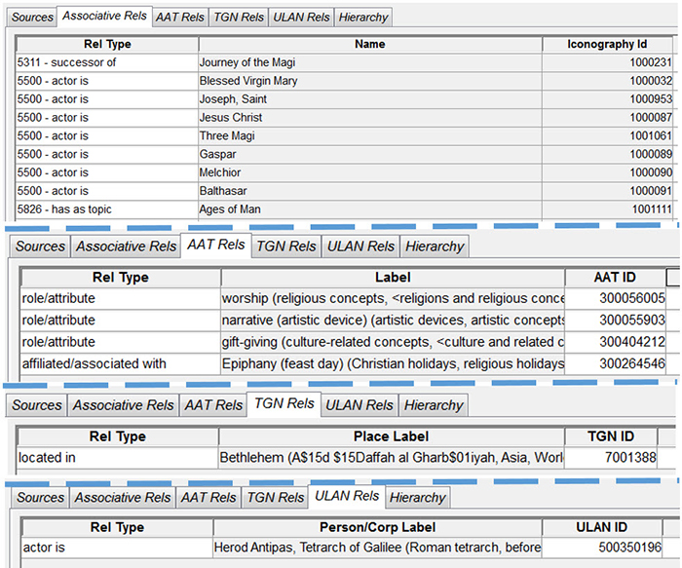This screenshot has height=568, width=682.
Task: Open Hierarchy tab above Person/Corp Label table
Action: (x=418, y=497)
